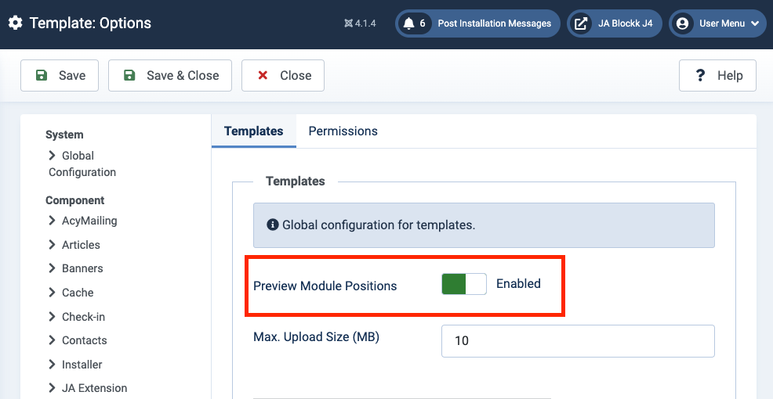Toggle the Preview Module Positions switch
Screen dimensions: 773x399
pos(464,284)
